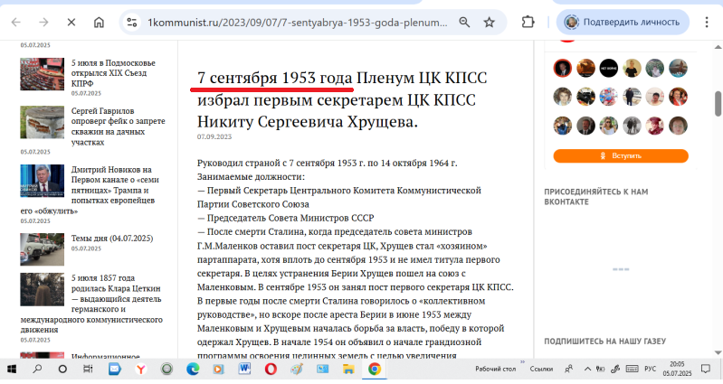Click the scrollbar down arrow
This screenshot has height=384, width=723.
(x=718, y=352)
